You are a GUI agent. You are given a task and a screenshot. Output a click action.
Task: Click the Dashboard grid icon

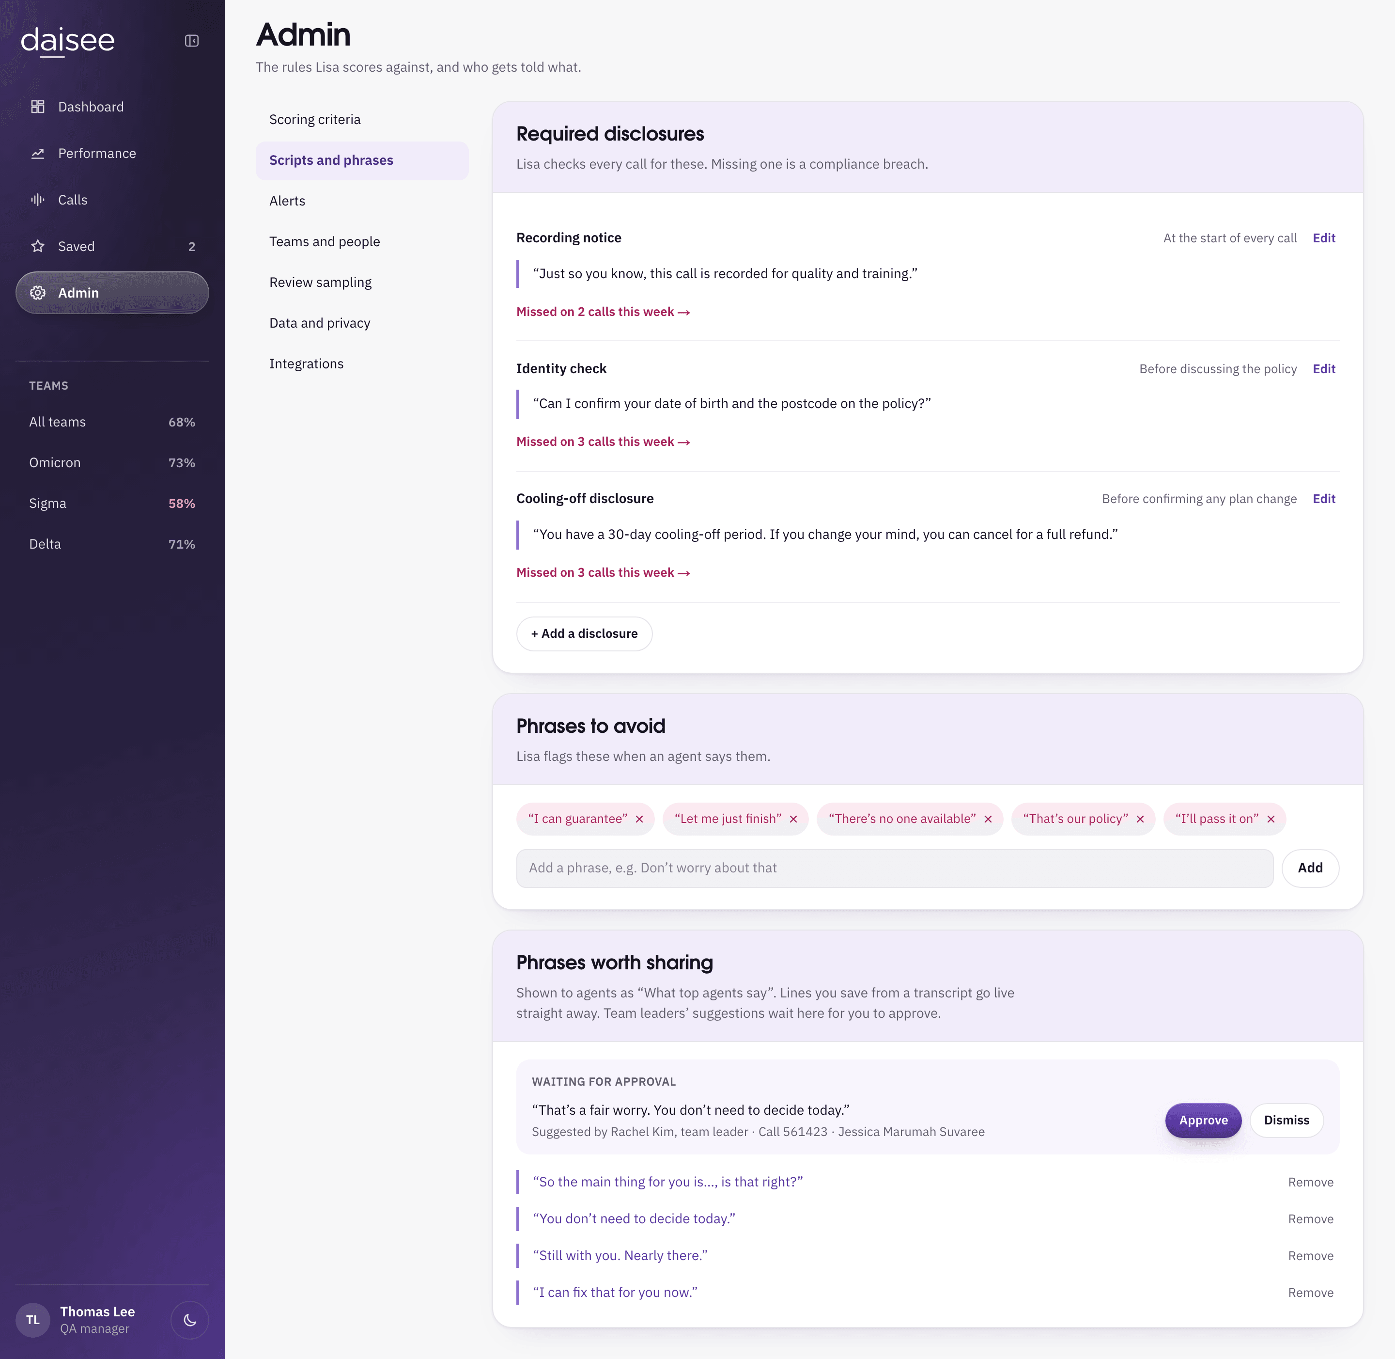point(38,106)
